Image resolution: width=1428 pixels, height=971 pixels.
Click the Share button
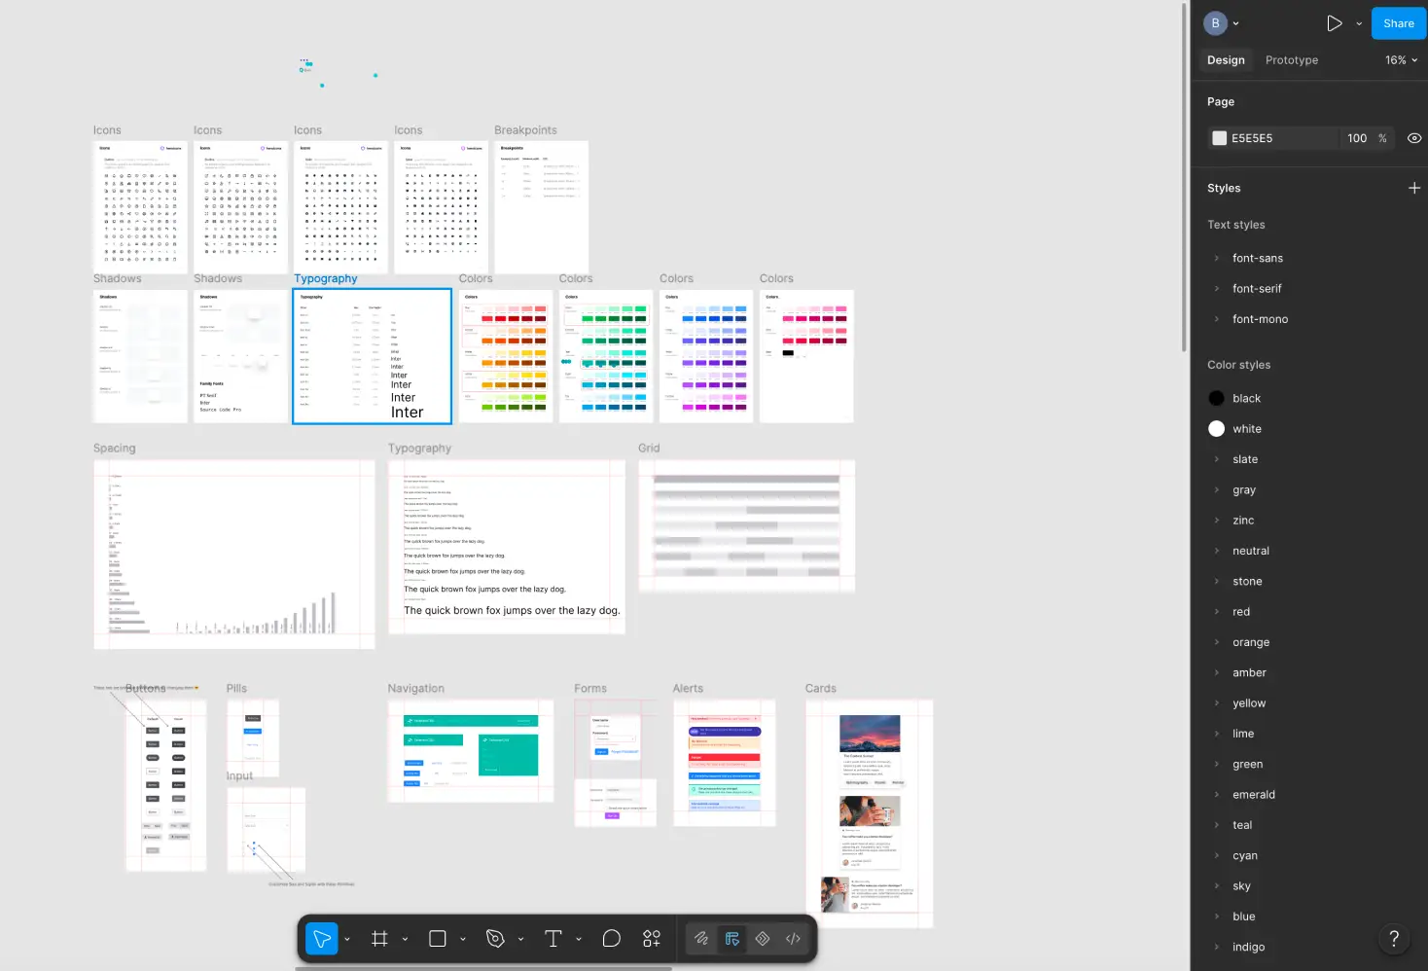pyautogui.click(x=1399, y=23)
